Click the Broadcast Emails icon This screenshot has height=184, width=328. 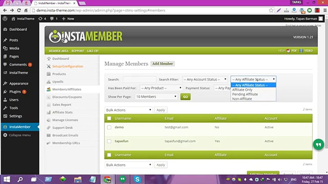coord(48,135)
